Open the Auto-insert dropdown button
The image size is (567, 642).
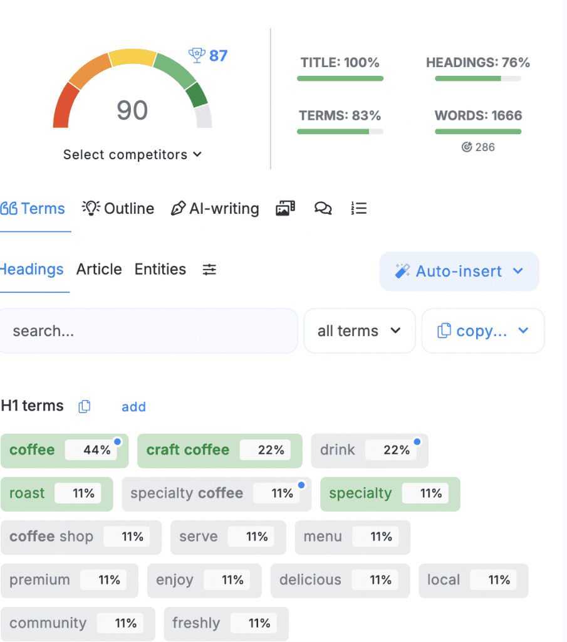pyautogui.click(x=459, y=271)
